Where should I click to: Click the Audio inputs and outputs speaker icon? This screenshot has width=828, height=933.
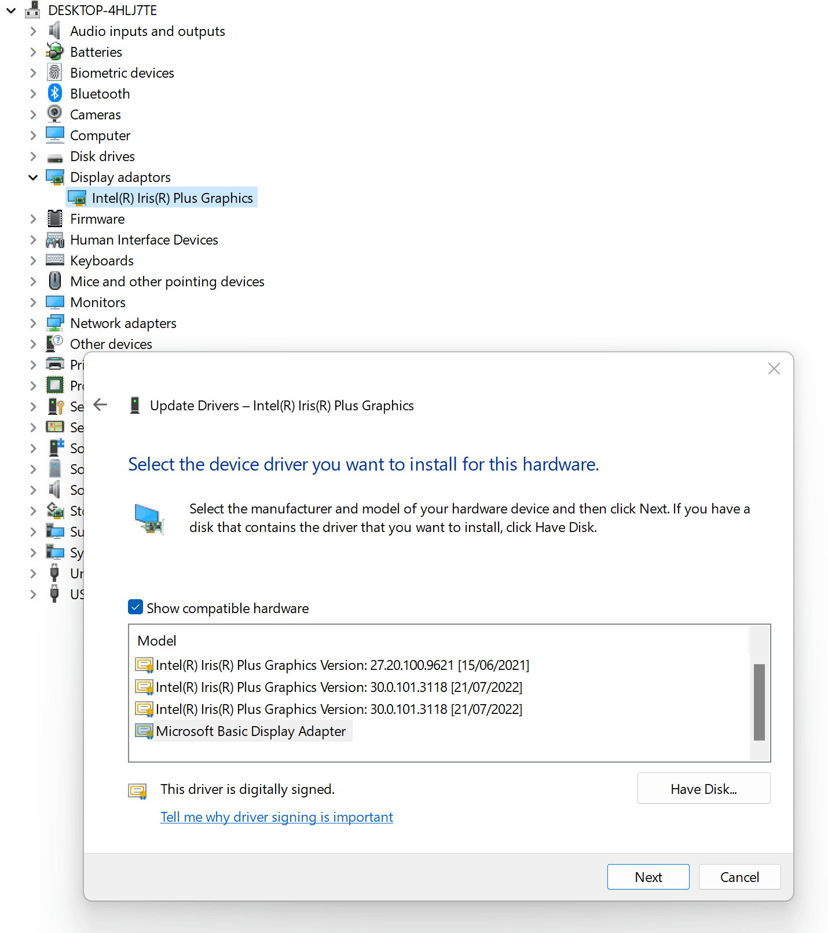pos(55,31)
